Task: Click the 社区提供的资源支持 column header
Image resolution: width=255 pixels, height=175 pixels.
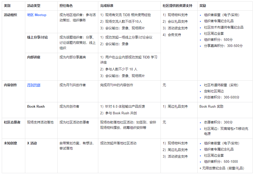Action: 177,6
